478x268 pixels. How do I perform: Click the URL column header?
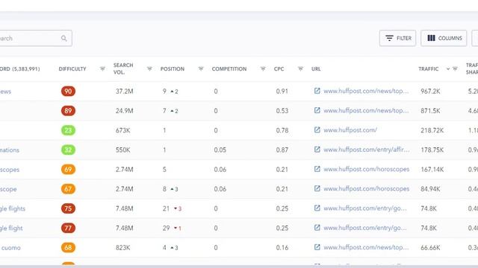[316, 69]
